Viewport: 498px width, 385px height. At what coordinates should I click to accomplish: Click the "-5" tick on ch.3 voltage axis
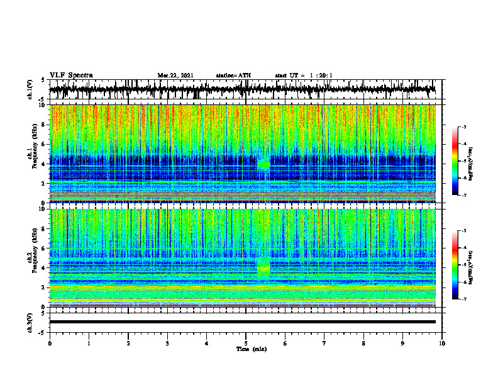(43, 333)
